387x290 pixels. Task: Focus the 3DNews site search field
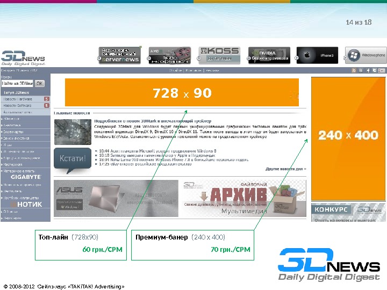tap(17, 83)
